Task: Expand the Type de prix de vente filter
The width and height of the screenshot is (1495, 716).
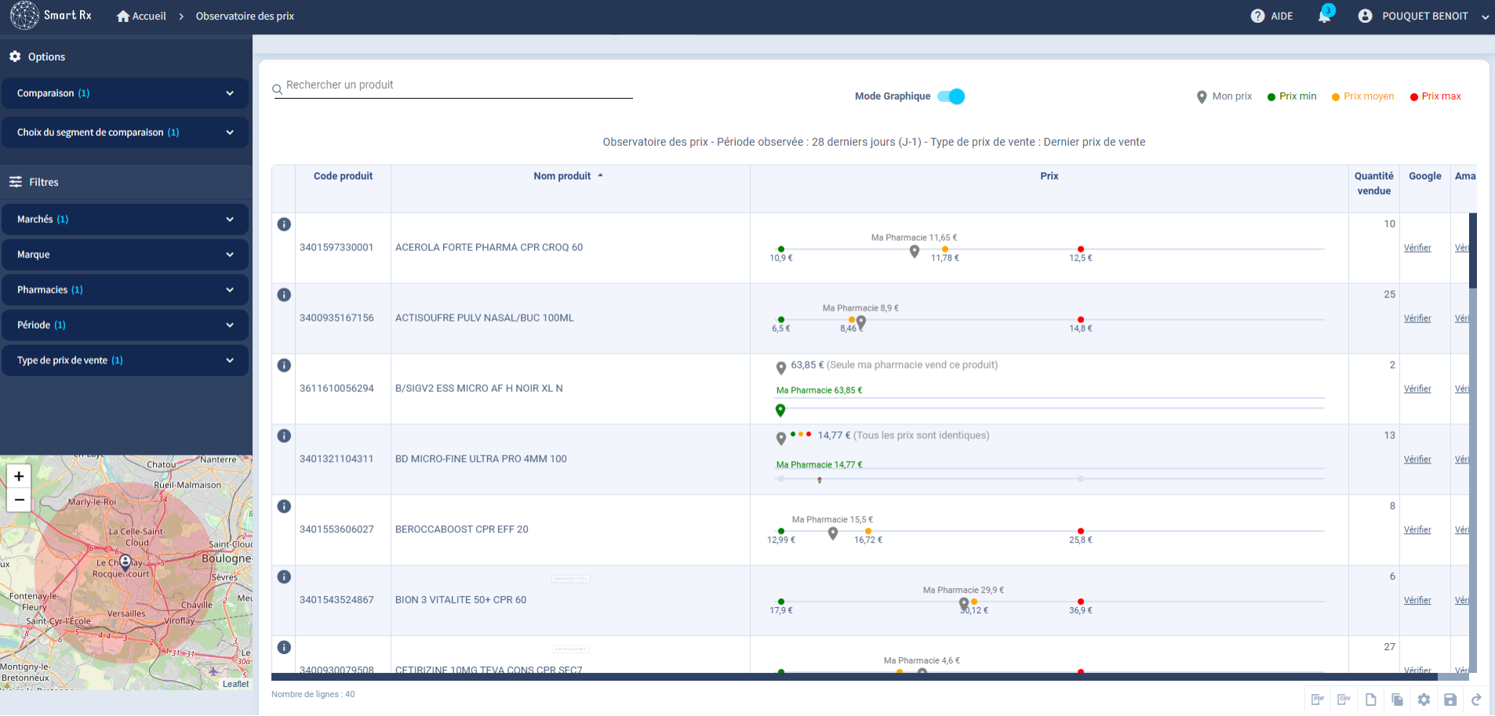Action: (125, 361)
